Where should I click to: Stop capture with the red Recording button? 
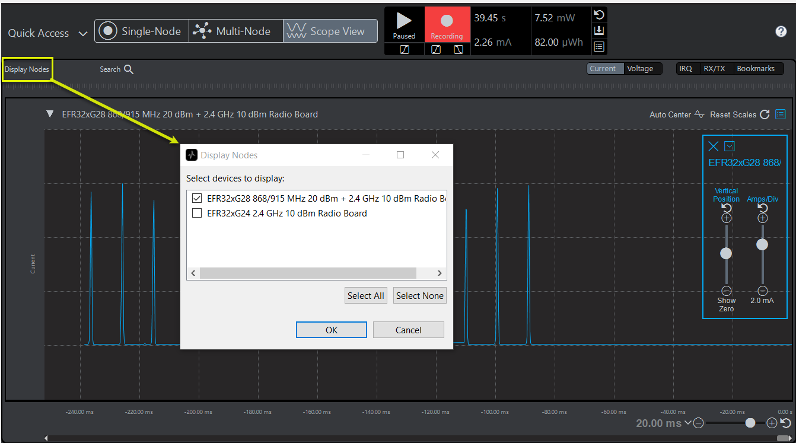click(x=447, y=21)
